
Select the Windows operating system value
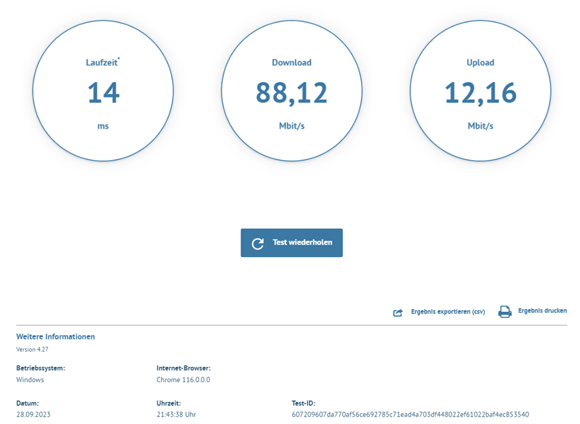30,380
